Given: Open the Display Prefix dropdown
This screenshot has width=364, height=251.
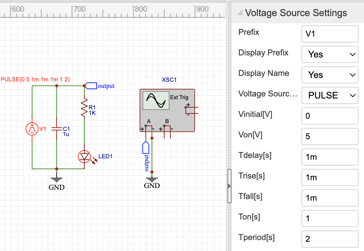Looking at the screenshot, I should pos(330,54).
